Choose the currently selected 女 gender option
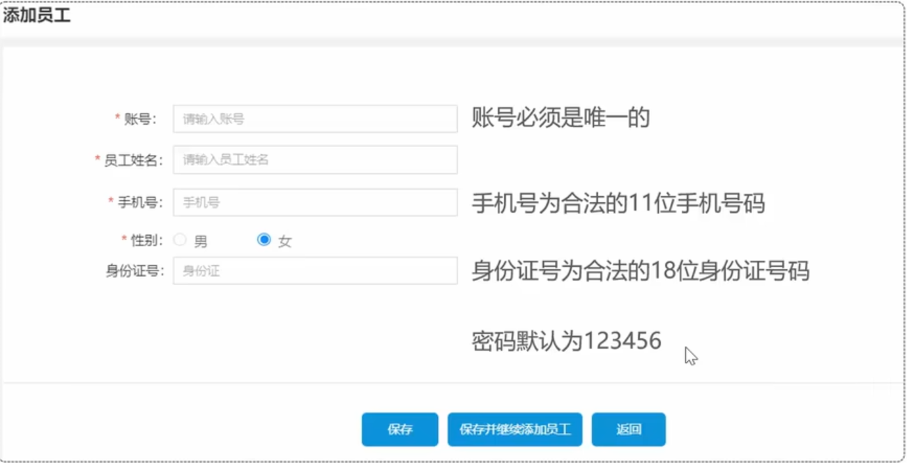Image resolution: width=907 pixels, height=463 pixels. tap(264, 239)
